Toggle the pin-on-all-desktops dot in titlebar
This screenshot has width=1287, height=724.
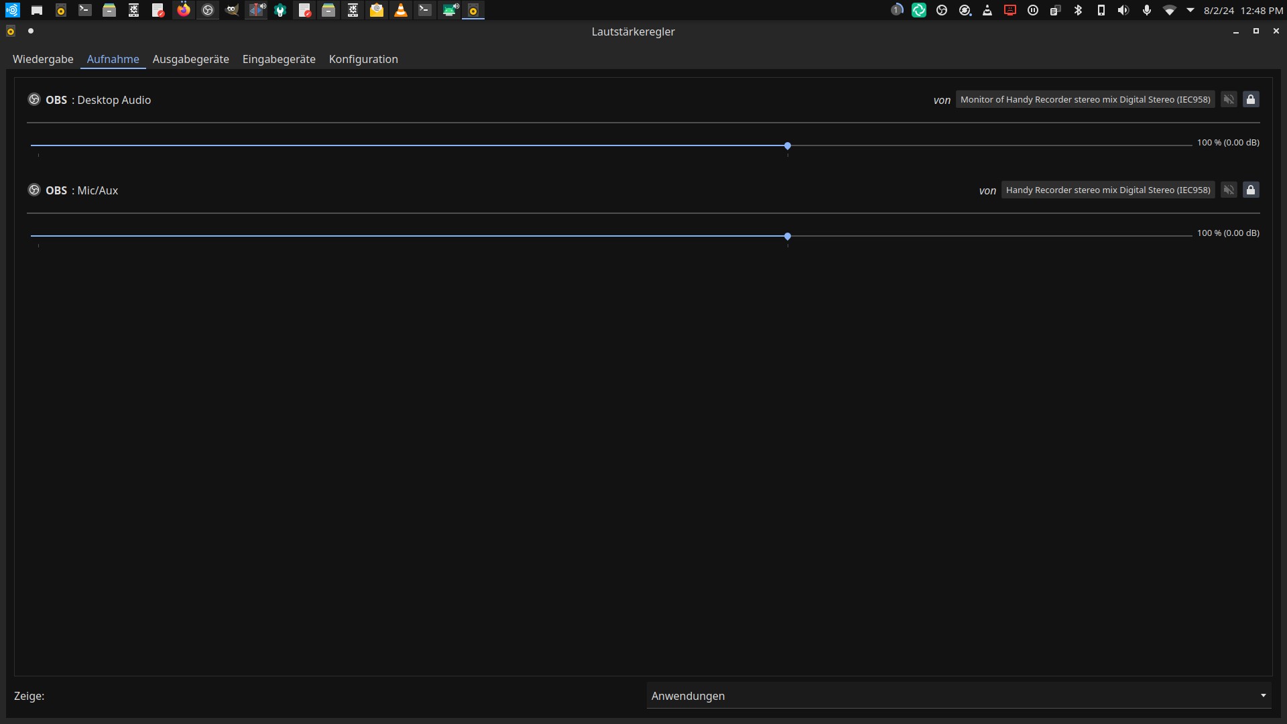(31, 31)
